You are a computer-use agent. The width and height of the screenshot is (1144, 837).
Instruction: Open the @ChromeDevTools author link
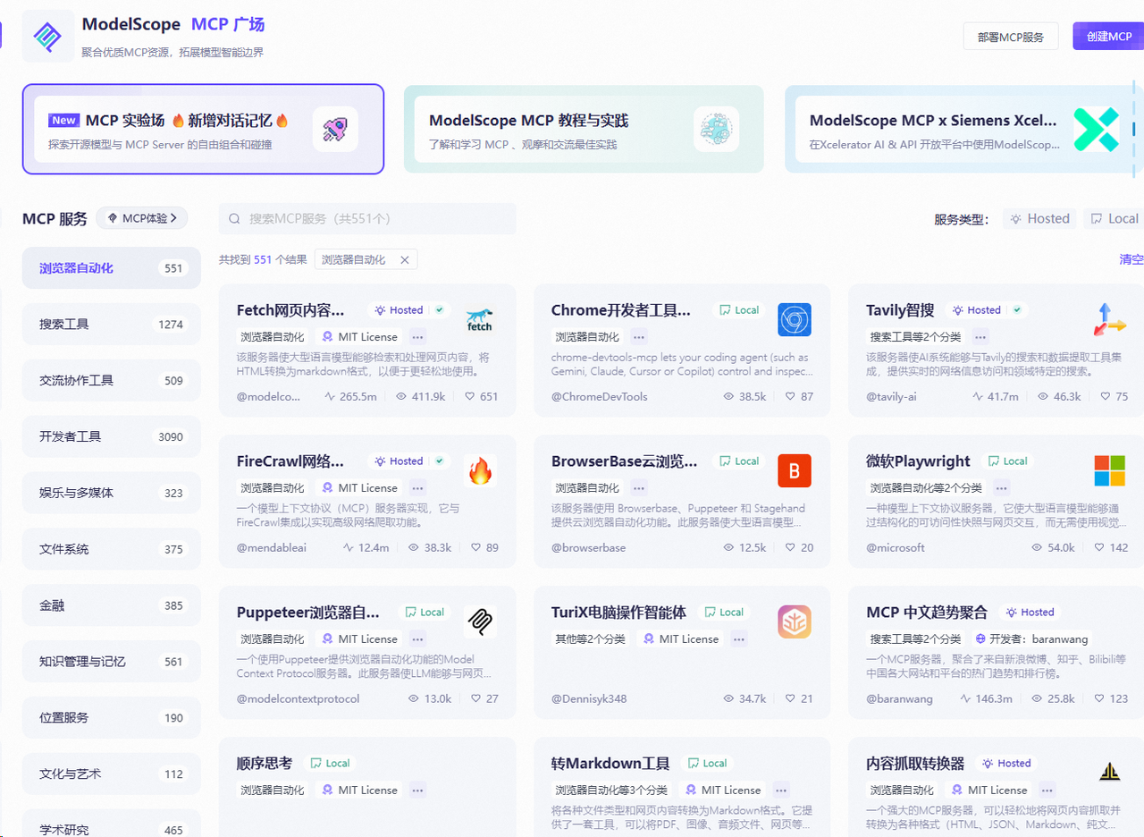600,396
